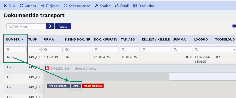
Task: Open document number 339 link
Action: tap(9, 67)
